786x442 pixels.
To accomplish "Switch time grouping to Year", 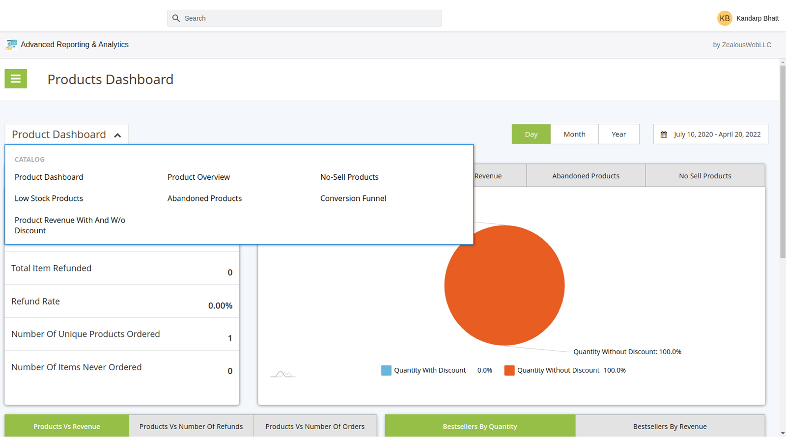I will (x=618, y=134).
